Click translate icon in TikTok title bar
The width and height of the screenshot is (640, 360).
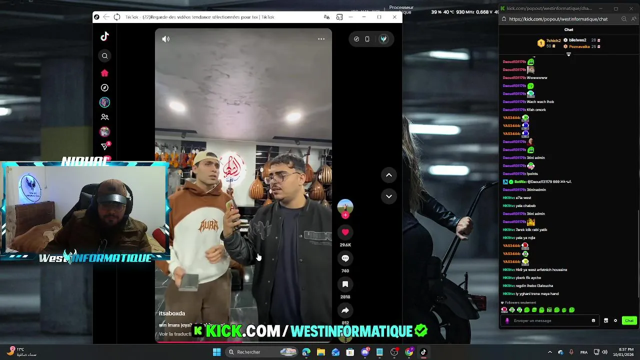[326, 17]
